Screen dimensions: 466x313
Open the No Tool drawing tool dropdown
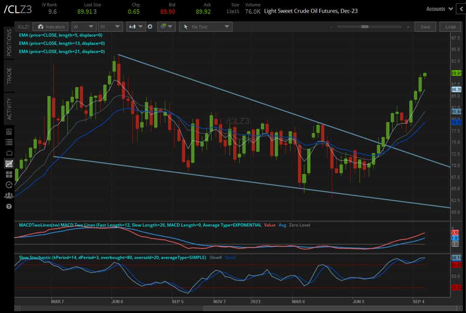[206, 27]
